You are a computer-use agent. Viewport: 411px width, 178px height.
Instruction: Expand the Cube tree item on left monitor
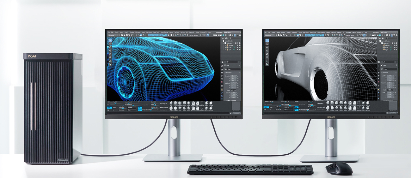[x=226, y=47]
